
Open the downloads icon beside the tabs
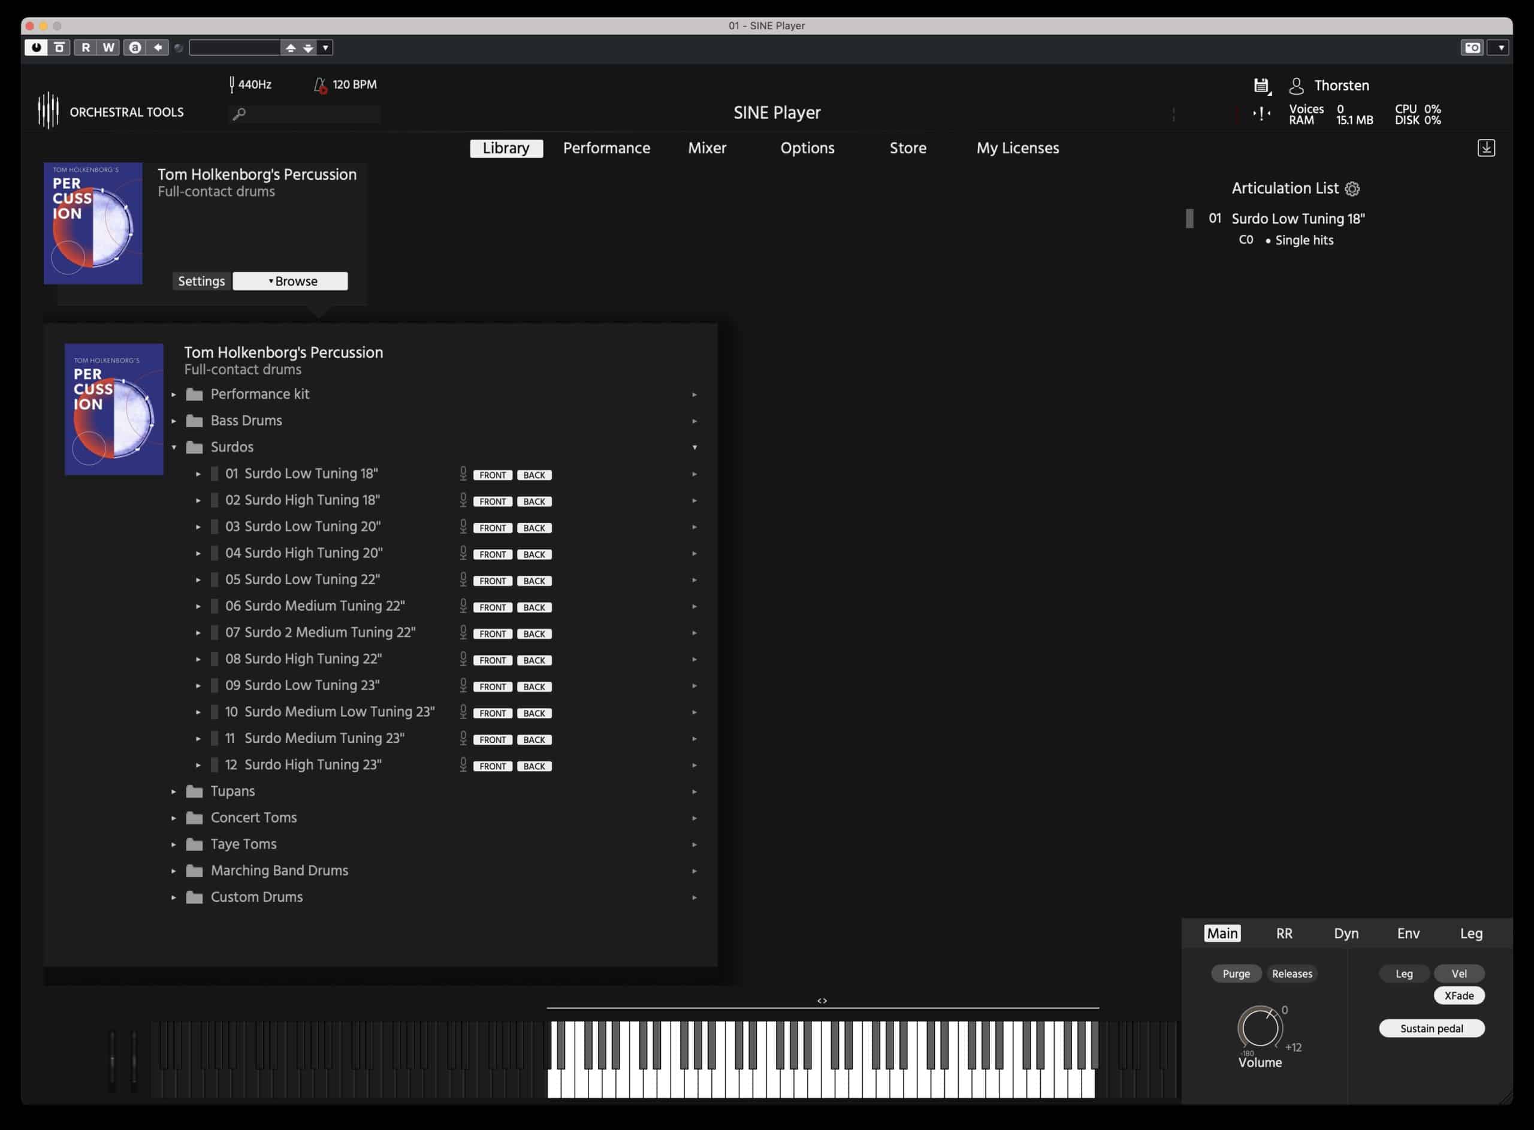pyautogui.click(x=1486, y=148)
